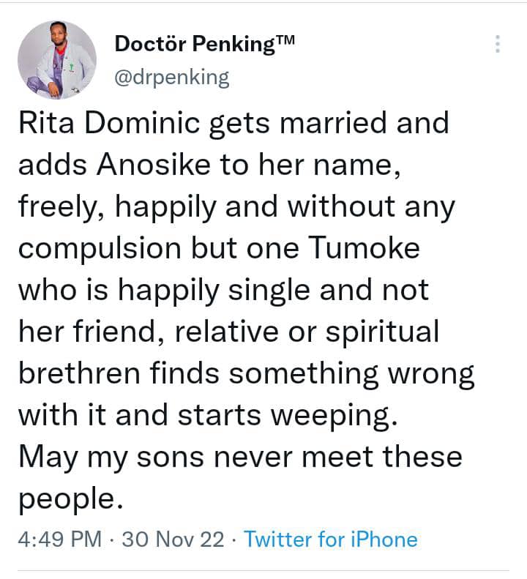Screen dimensions: 527x579
Task: Open the three-dot more options menu
Action: (x=497, y=44)
